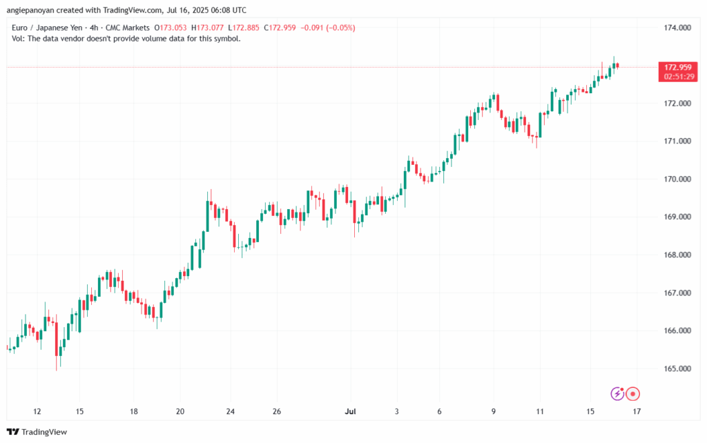This screenshot has width=707, height=443.
Task: Click the 17 date label on time axis
Action: pos(637,412)
